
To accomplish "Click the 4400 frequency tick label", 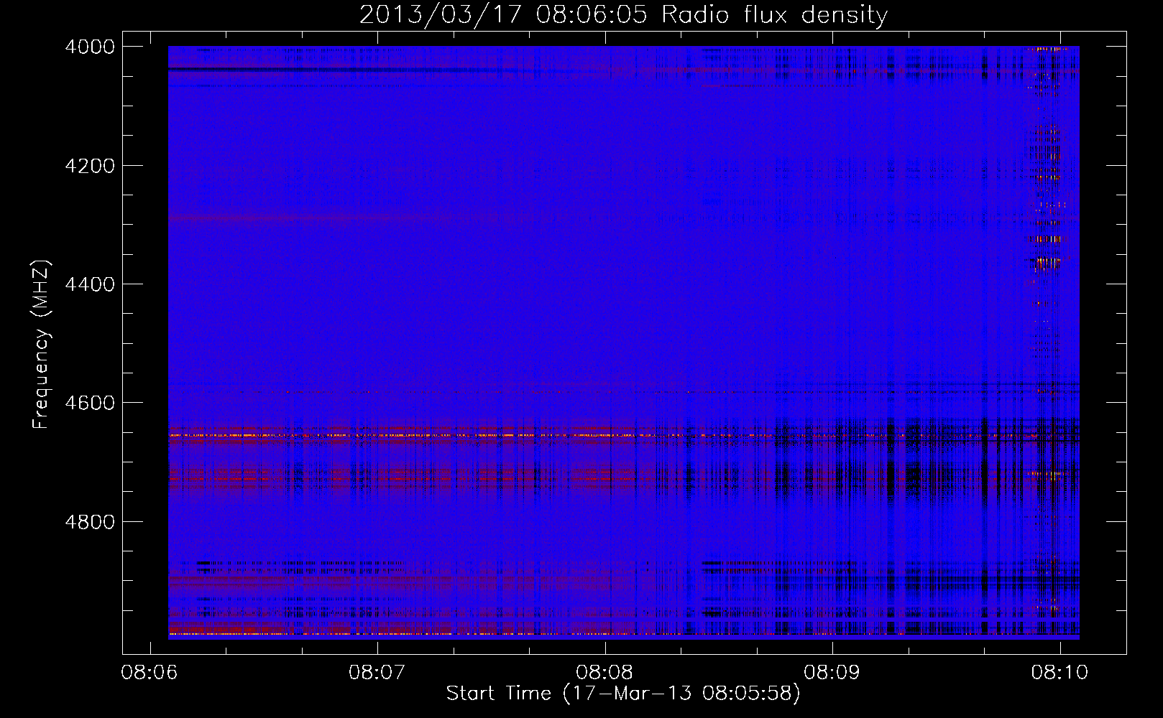I will coord(90,284).
